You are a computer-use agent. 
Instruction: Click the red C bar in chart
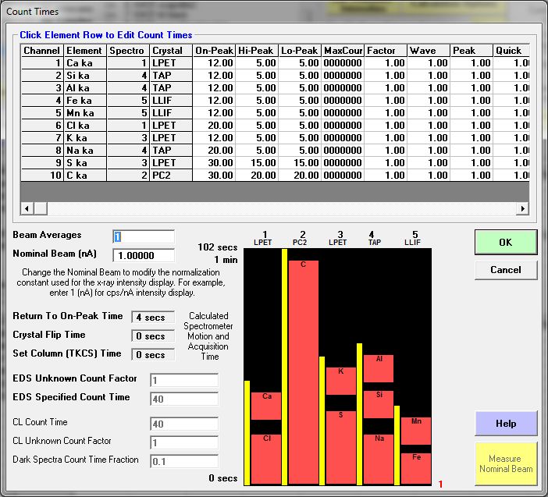(x=304, y=372)
